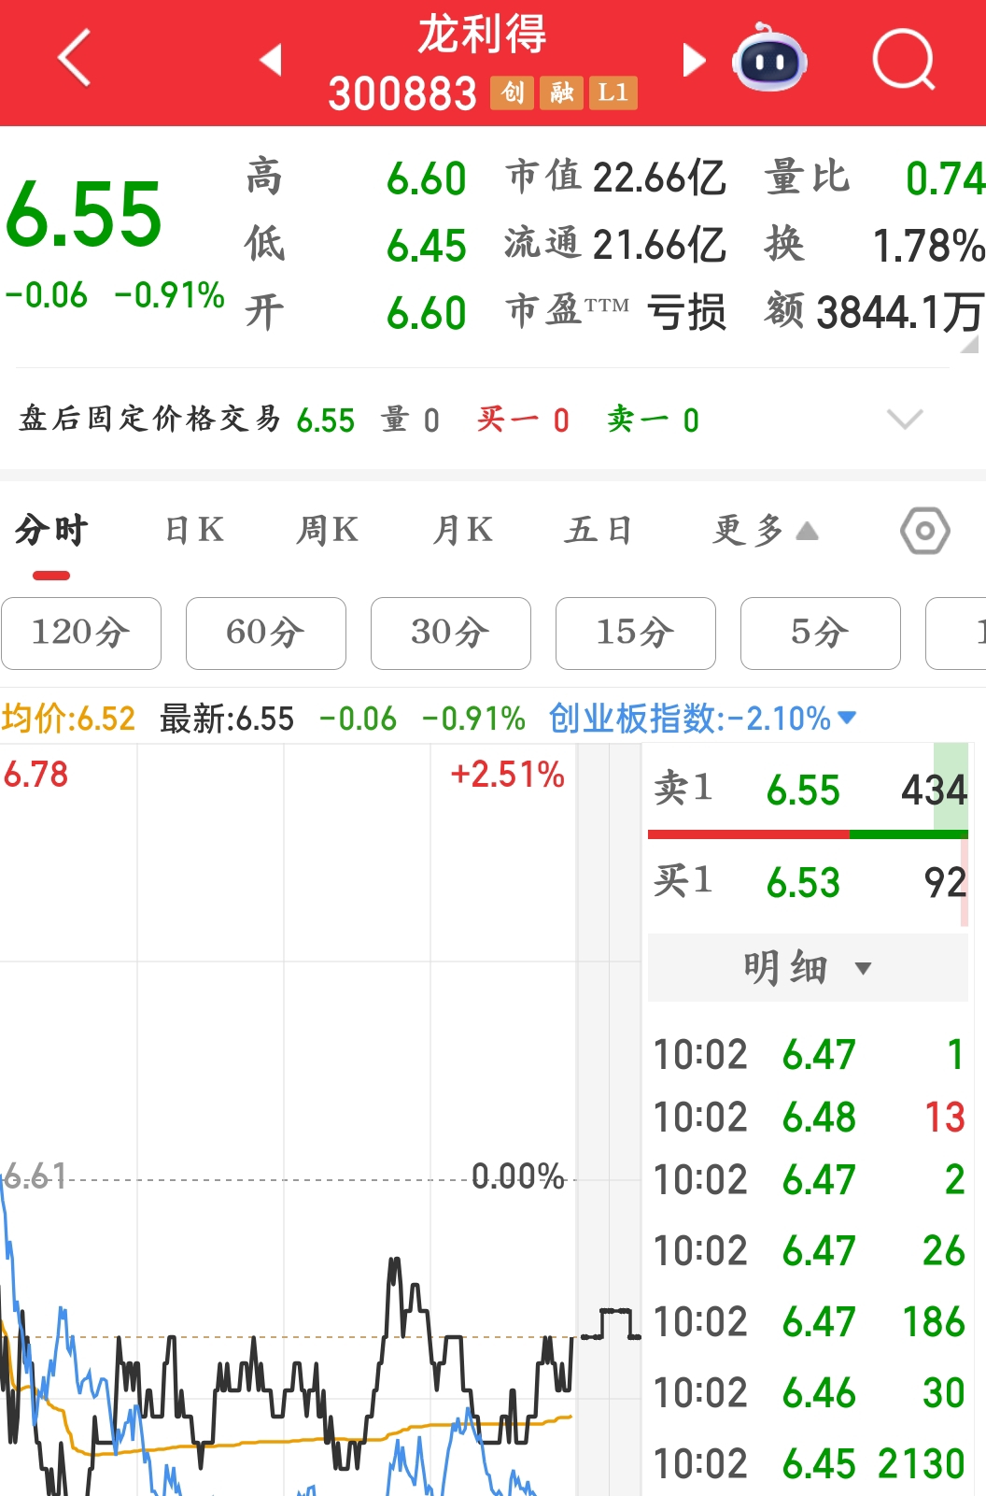Open the 明细 dropdown
986x1496 pixels.
808,967
